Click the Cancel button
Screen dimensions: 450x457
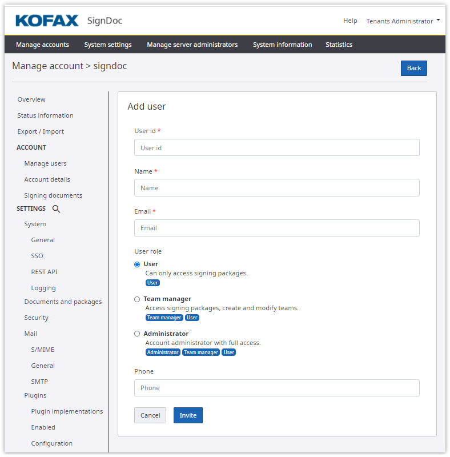[x=150, y=415]
